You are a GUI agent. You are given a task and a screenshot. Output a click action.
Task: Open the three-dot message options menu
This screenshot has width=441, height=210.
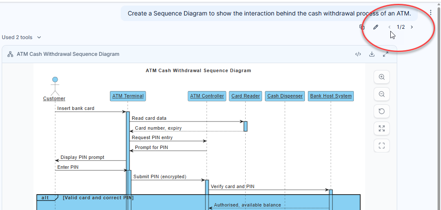pyautogui.click(x=431, y=12)
